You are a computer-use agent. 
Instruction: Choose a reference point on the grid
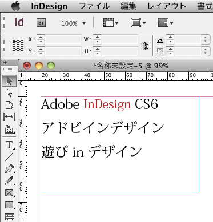[x=18, y=46]
